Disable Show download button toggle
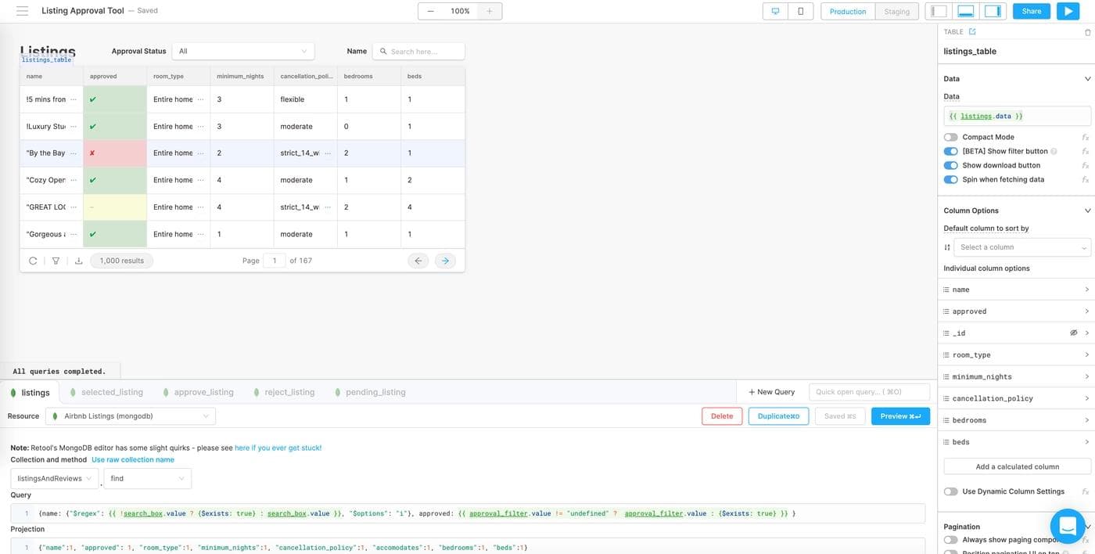This screenshot has width=1095, height=554. pos(950,165)
